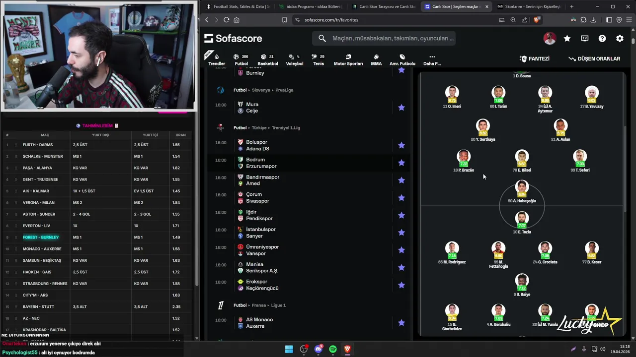
Task: Switch to Football Stats, Tables & Data tab
Action: 238,6
